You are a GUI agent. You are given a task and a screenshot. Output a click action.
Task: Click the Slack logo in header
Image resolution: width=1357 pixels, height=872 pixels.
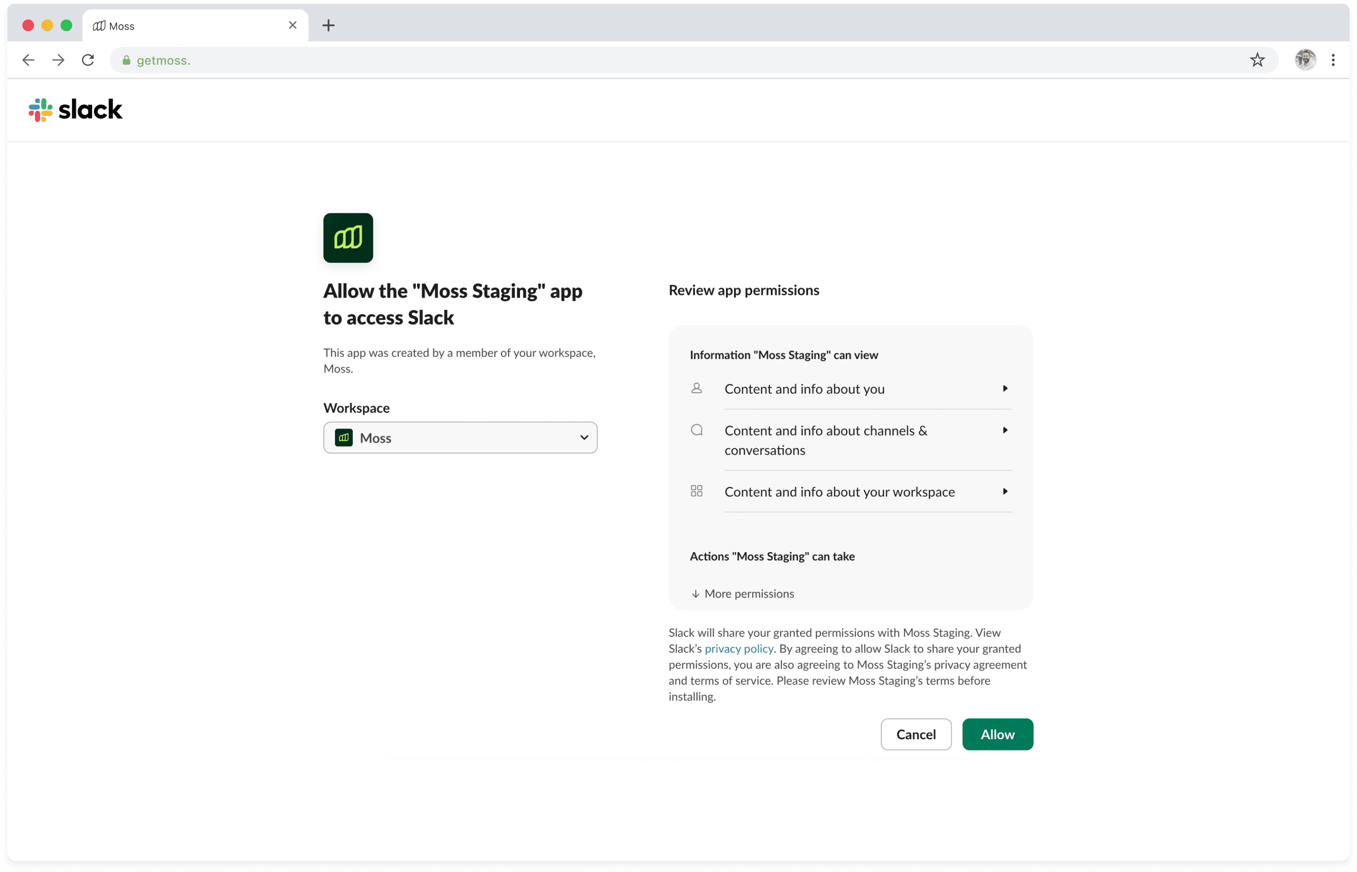(x=75, y=110)
